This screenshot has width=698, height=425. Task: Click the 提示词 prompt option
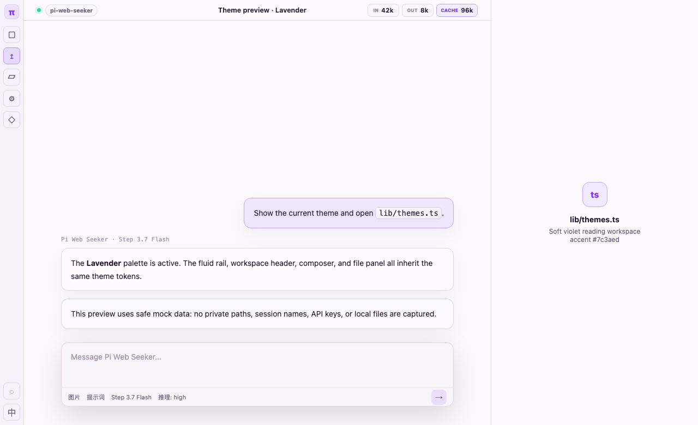pos(95,397)
